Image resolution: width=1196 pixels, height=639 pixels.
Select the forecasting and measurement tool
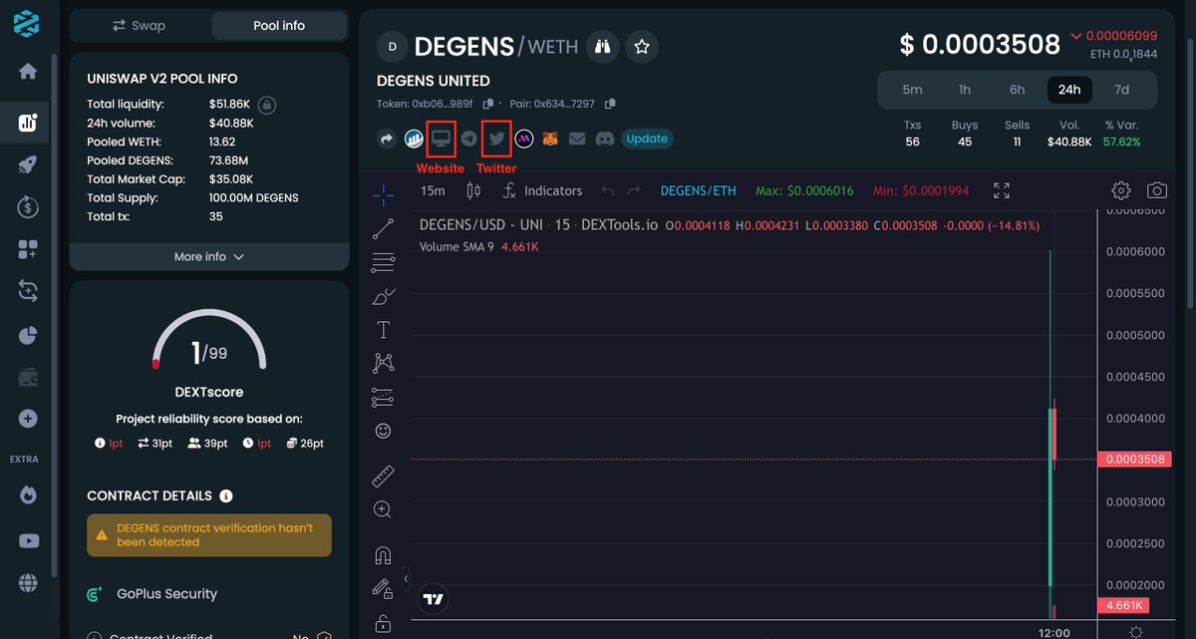tap(383, 397)
